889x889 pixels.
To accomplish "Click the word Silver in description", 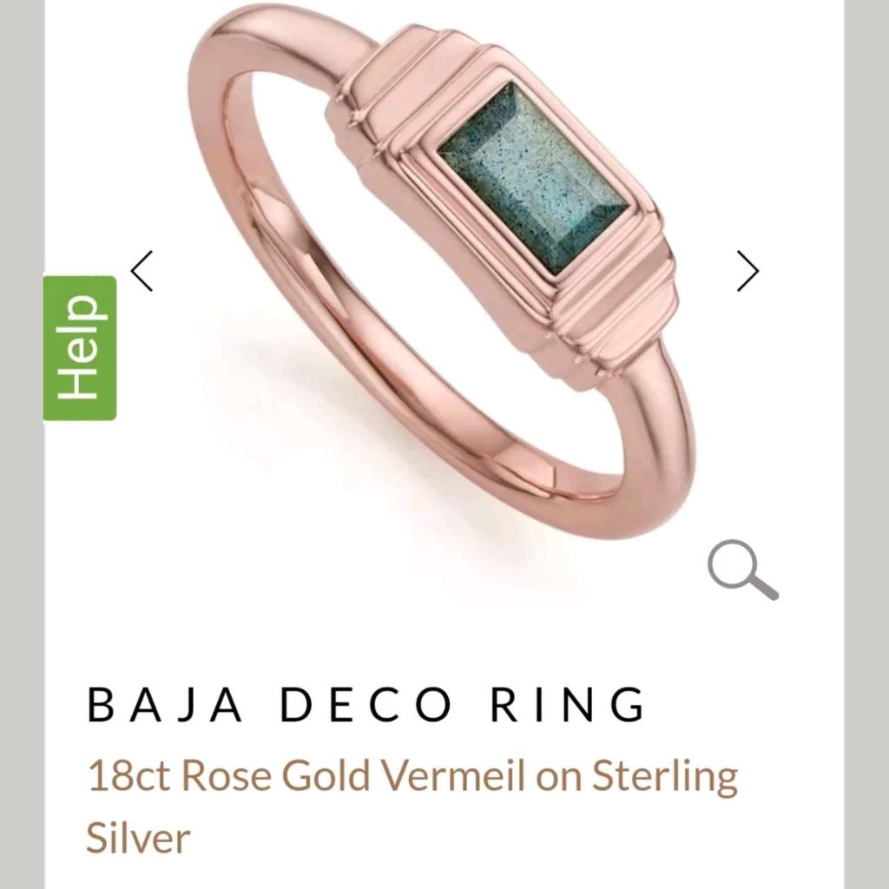I will tap(138, 838).
